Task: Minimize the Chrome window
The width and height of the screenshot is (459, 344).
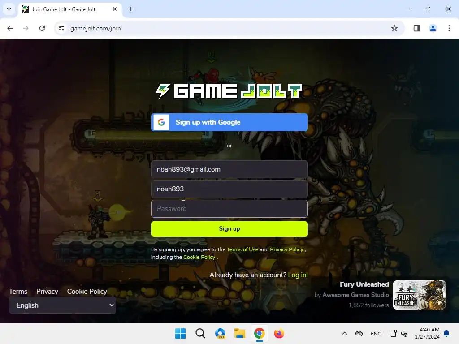Action: pos(407,9)
